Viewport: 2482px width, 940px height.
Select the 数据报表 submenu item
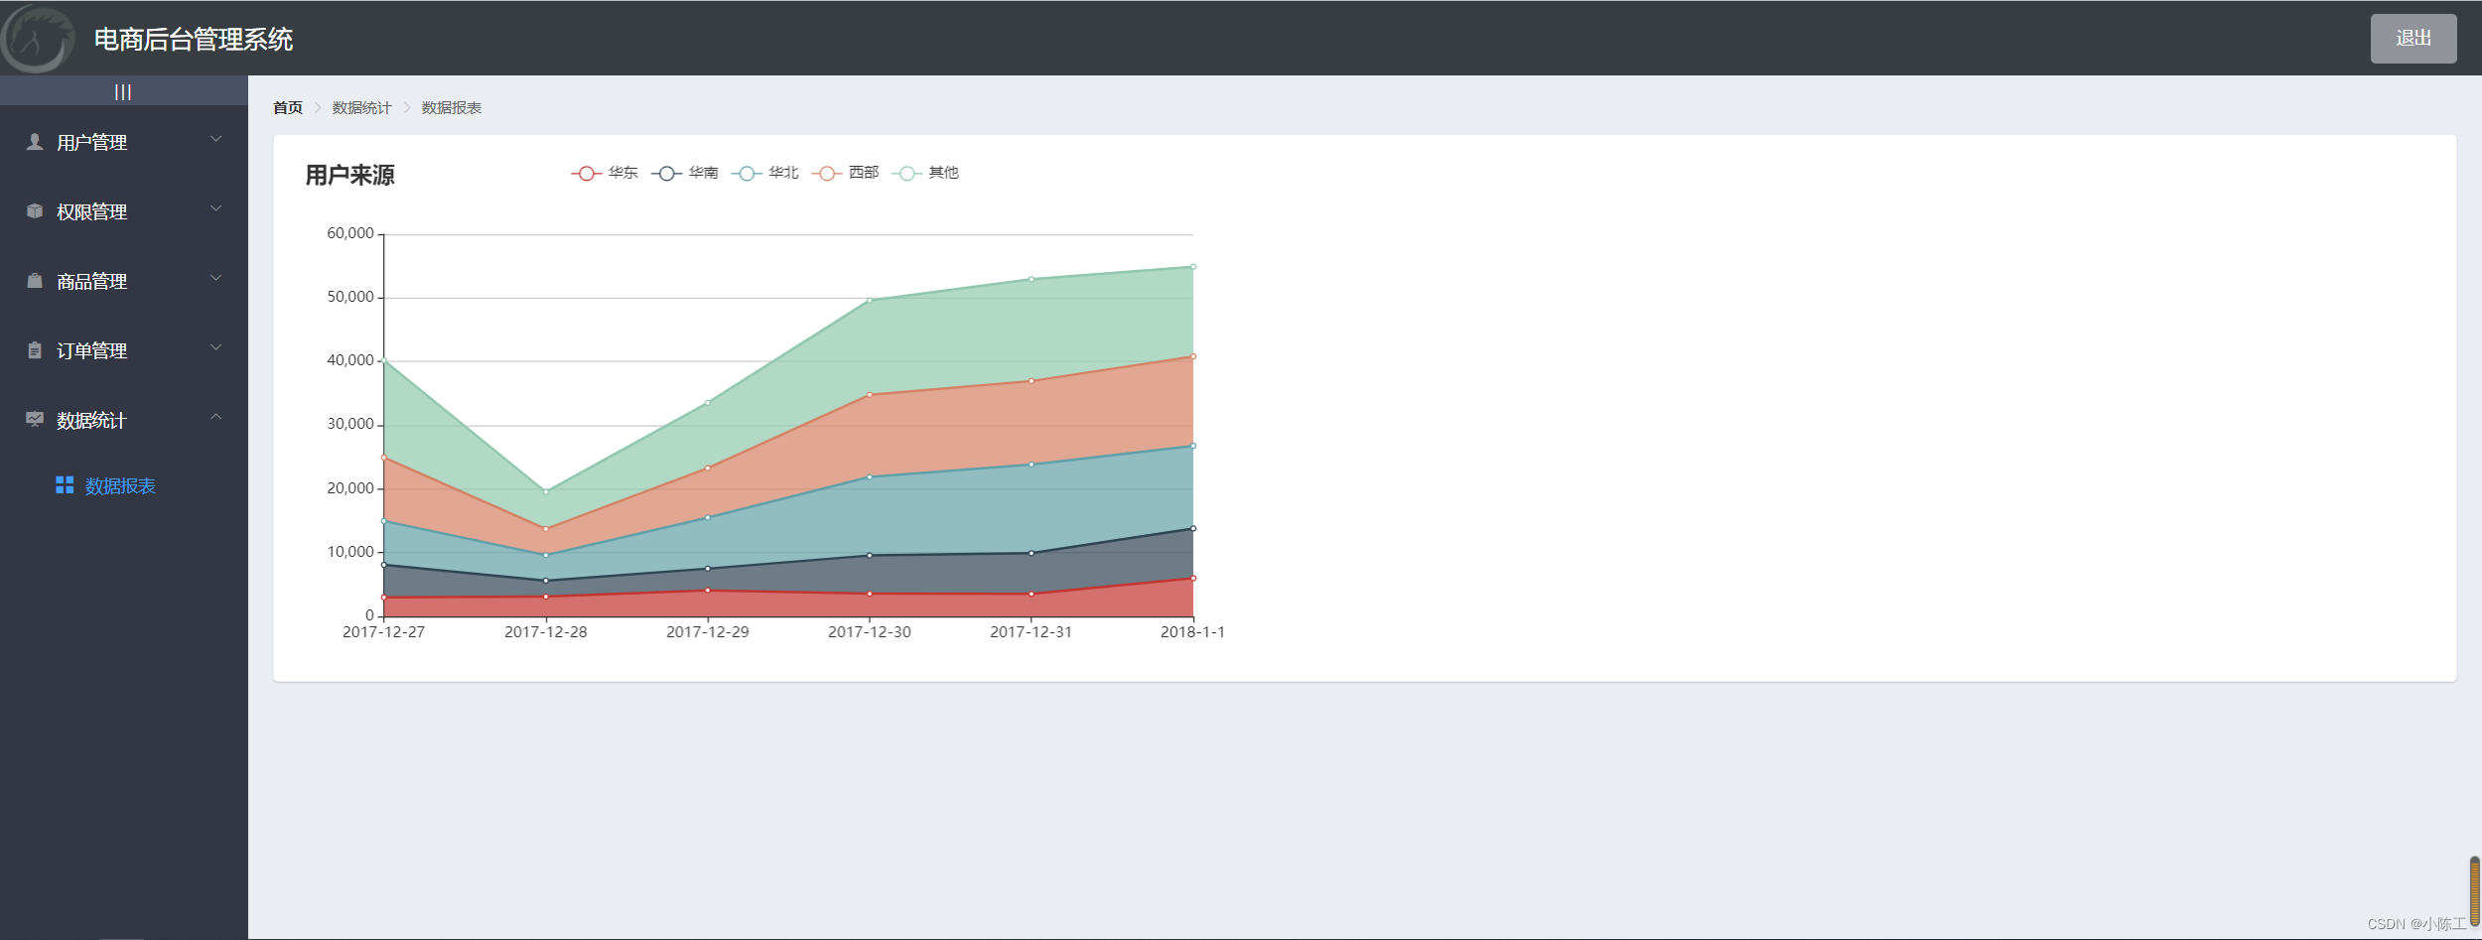click(x=124, y=485)
